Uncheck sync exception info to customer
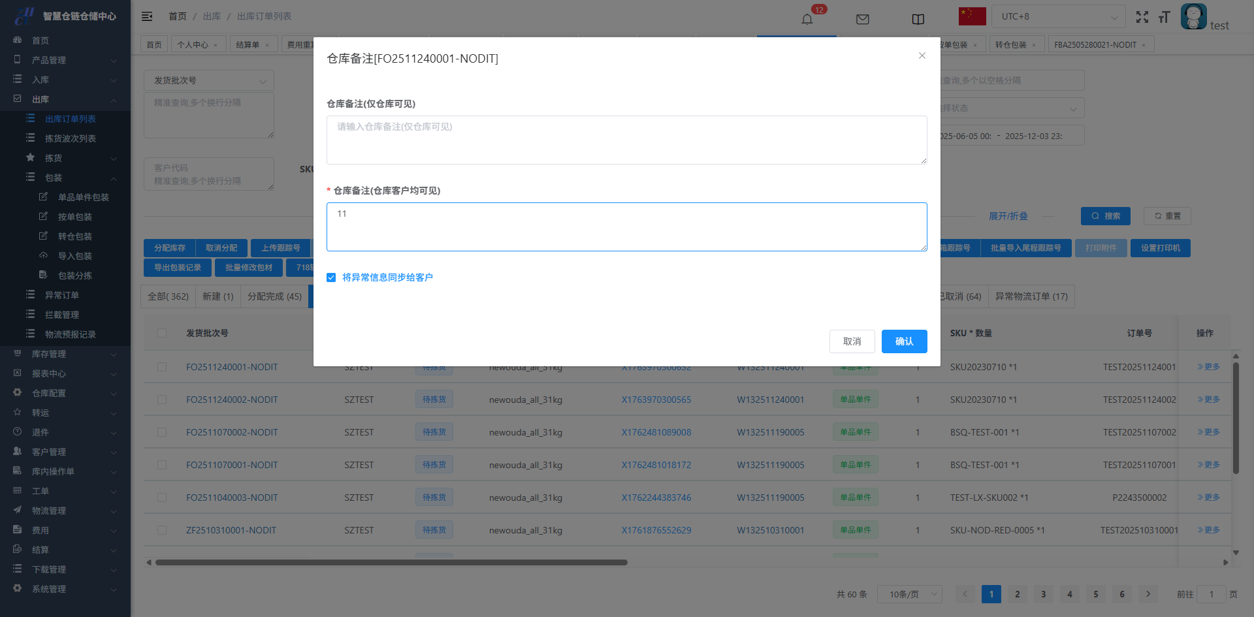 331,277
